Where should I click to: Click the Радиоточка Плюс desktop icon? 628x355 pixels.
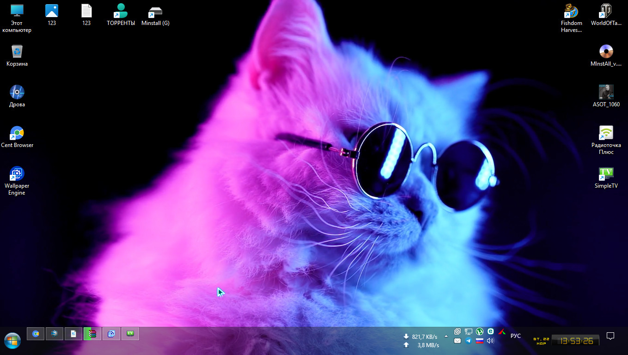click(x=606, y=134)
